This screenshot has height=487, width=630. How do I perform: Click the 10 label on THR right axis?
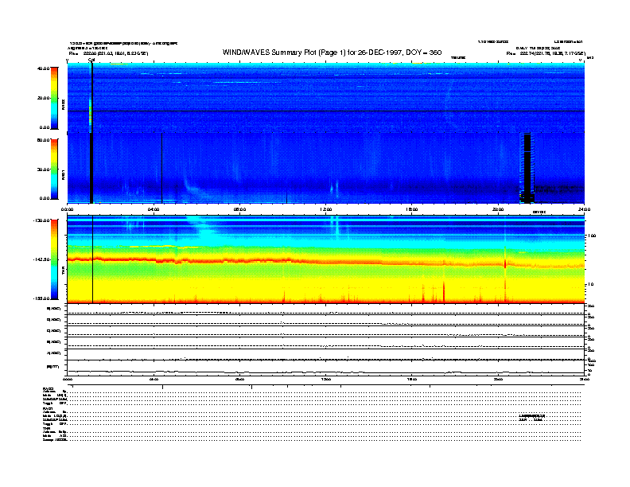(590, 285)
